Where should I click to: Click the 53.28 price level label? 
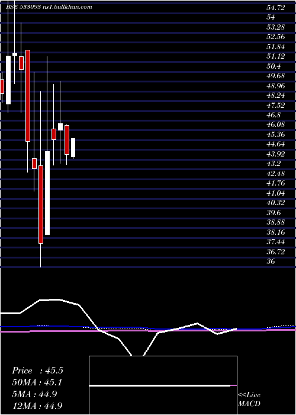click(x=276, y=27)
